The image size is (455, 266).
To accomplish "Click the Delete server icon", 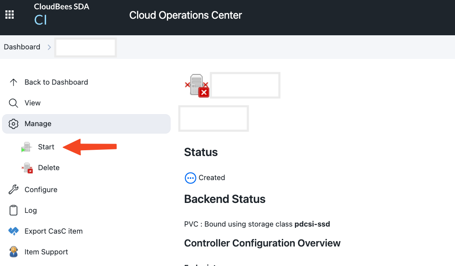I will point(27,168).
